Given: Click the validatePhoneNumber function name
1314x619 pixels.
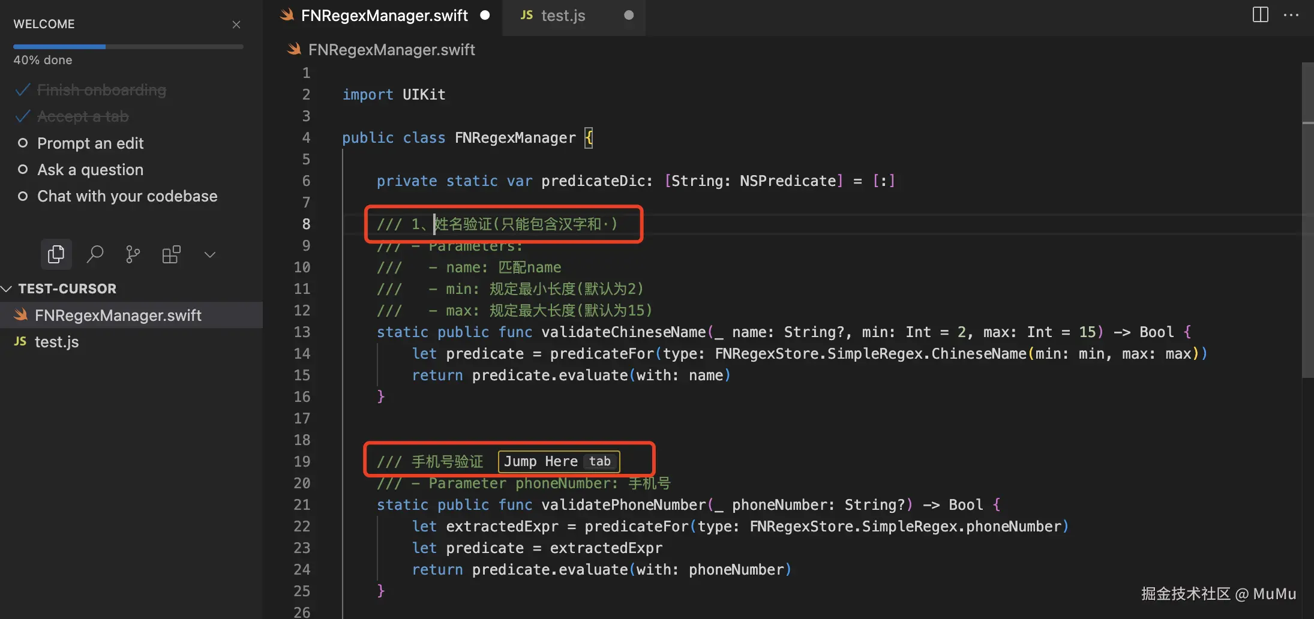Looking at the screenshot, I should pyautogui.click(x=623, y=504).
